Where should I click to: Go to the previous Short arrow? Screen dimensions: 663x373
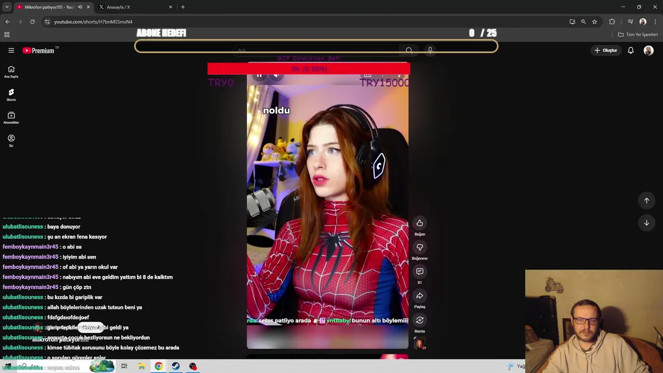[646, 200]
